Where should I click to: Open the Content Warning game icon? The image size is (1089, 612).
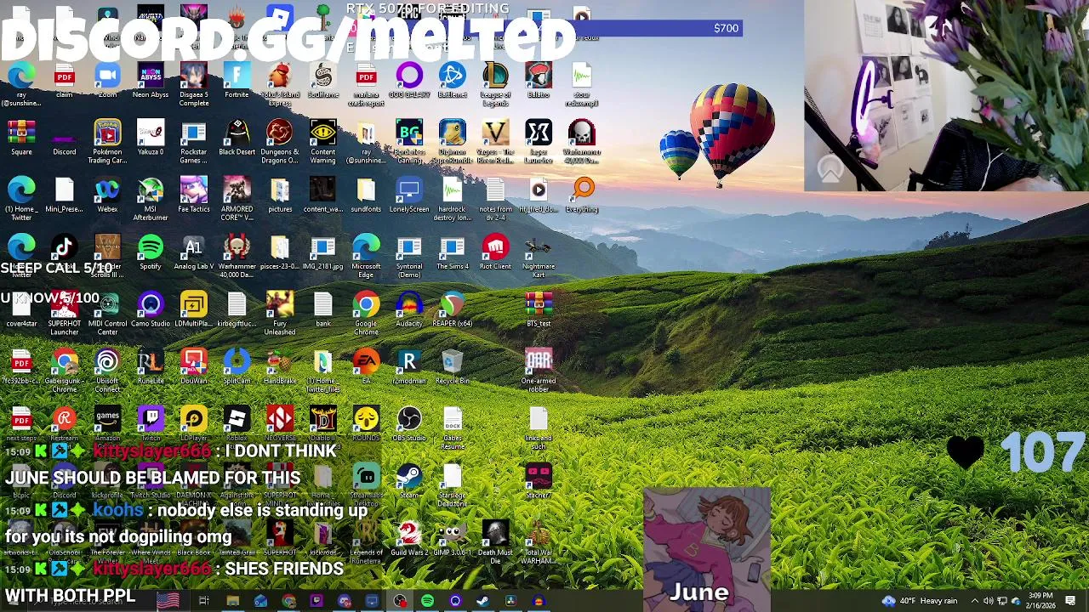(323, 142)
